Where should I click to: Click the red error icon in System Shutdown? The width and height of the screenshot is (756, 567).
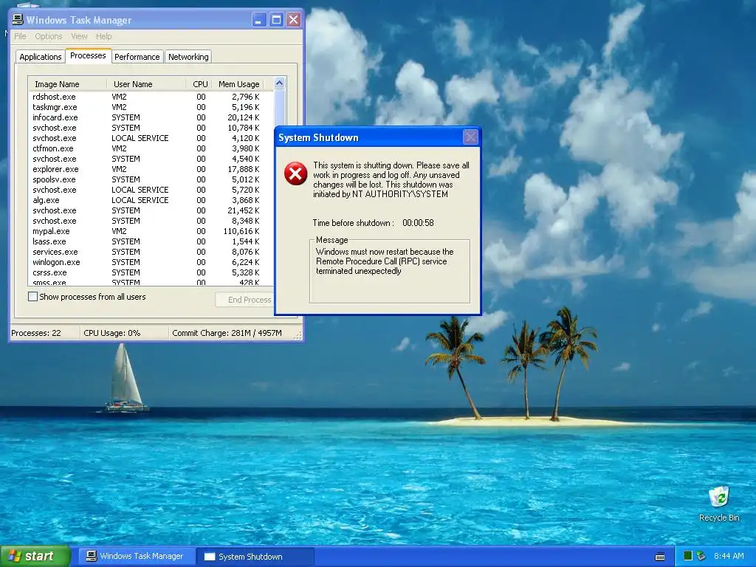tap(295, 173)
